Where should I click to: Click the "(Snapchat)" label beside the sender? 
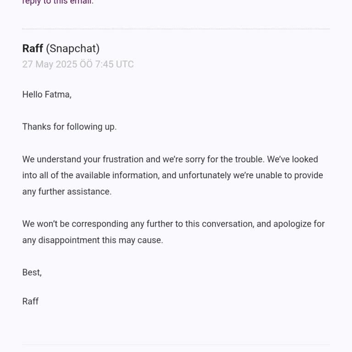72,49
